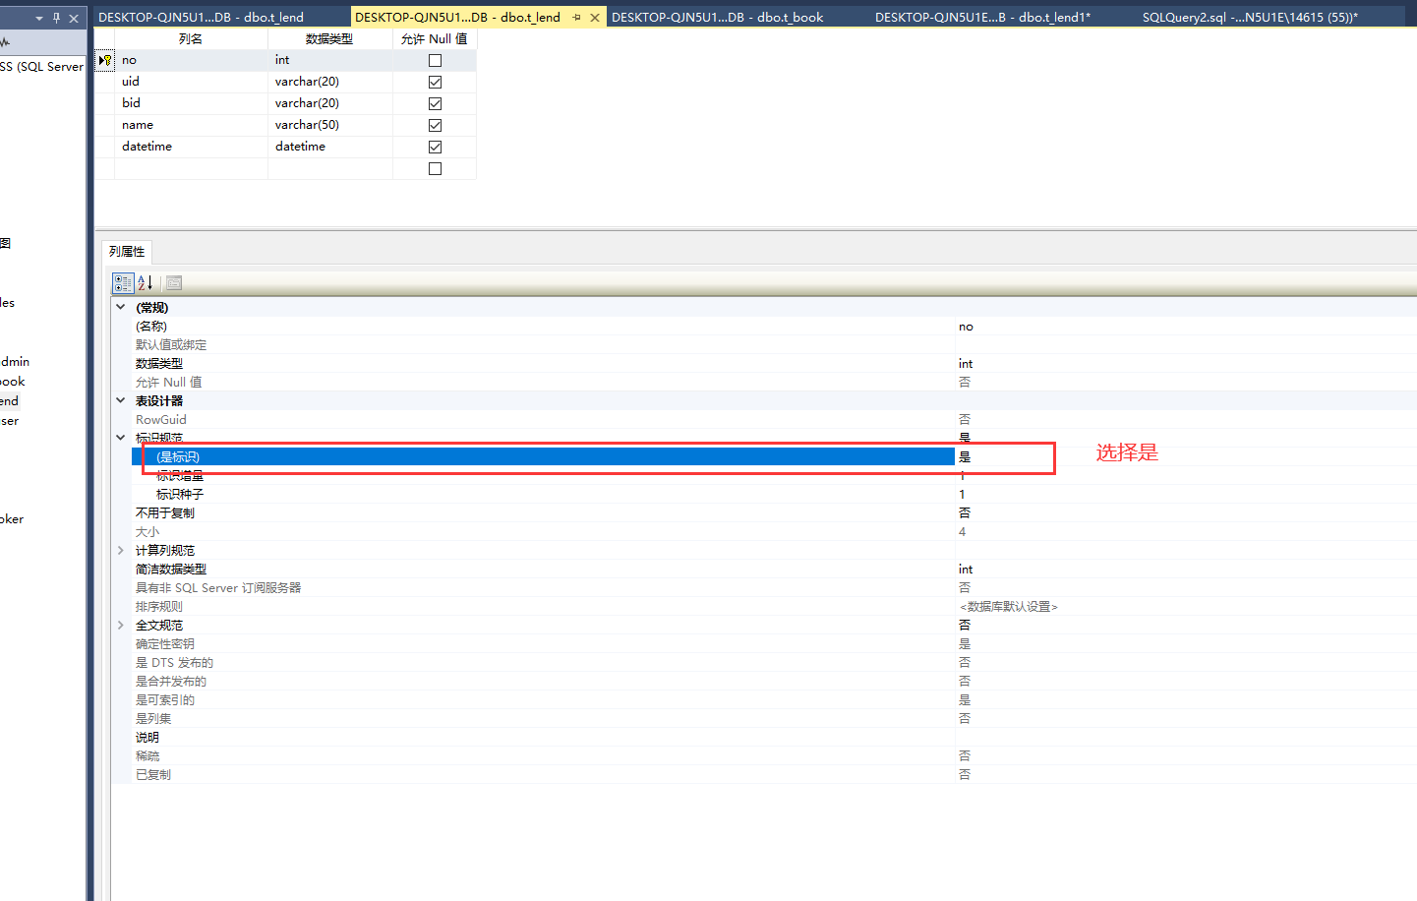This screenshot has width=1417, height=901.
Task: Select the 是可索引的 property row
Action: (774, 700)
